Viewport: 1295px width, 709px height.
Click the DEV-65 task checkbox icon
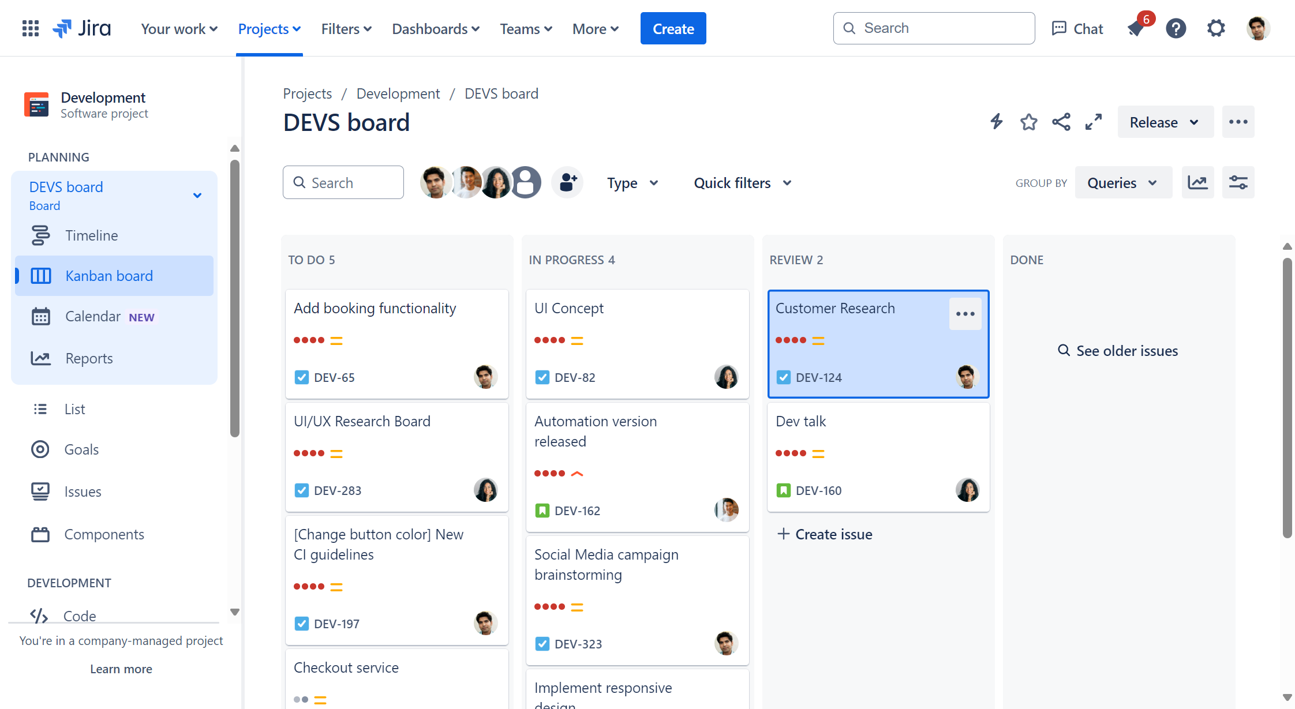point(301,377)
